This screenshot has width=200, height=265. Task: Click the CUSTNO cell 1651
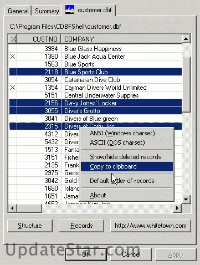pos(39,196)
